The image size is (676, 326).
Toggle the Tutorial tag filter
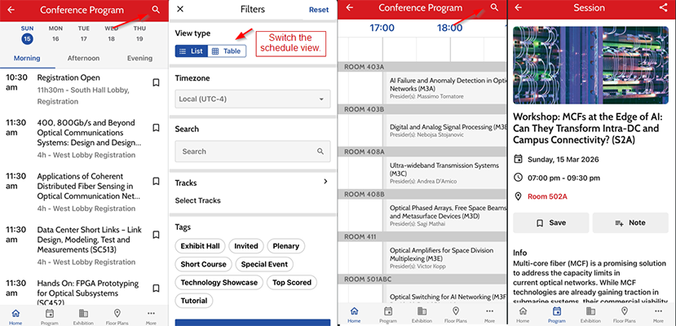(194, 301)
